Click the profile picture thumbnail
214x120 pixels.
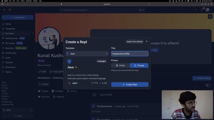click(x=49, y=38)
